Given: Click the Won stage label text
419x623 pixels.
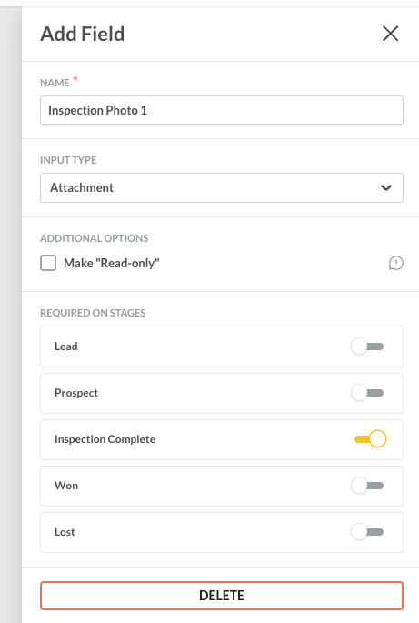Looking at the screenshot, I should point(66,486).
